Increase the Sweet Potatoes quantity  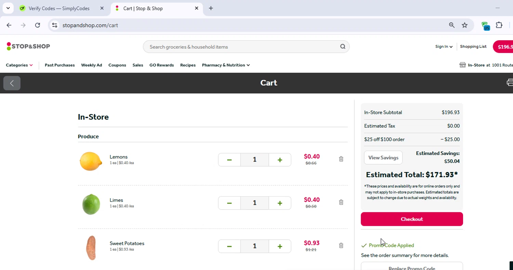(x=280, y=246)
